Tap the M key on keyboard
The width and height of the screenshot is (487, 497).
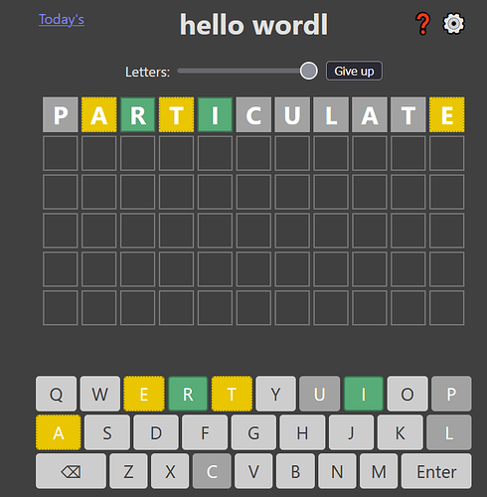(x=379, y=471)
